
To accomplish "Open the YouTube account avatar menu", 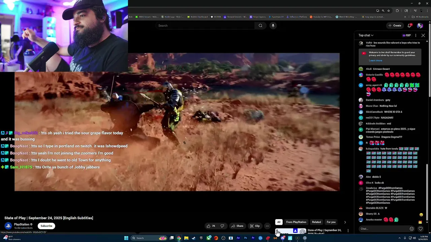I will coord(420,26).
